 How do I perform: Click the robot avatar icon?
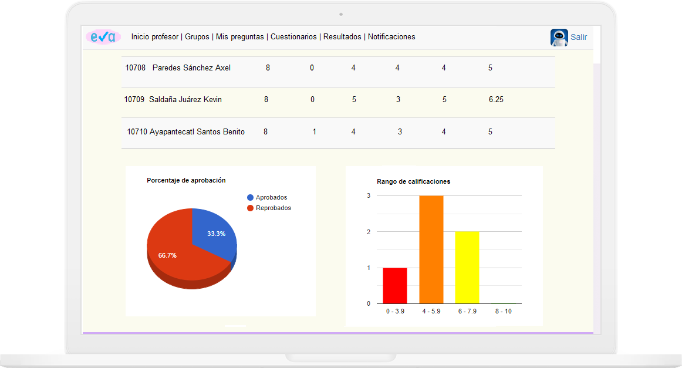click(559, 37)
